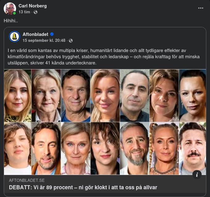Click the Aftonbladet logo avatar
Screen dimensions: 210x197
(15, 37)
